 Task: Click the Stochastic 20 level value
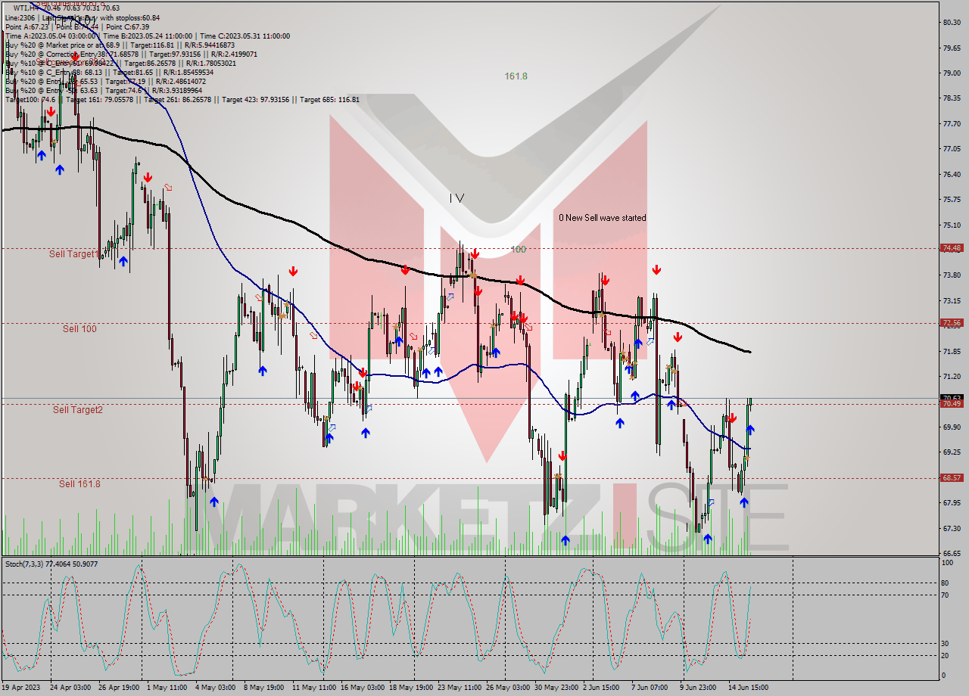tap(946, 655)
